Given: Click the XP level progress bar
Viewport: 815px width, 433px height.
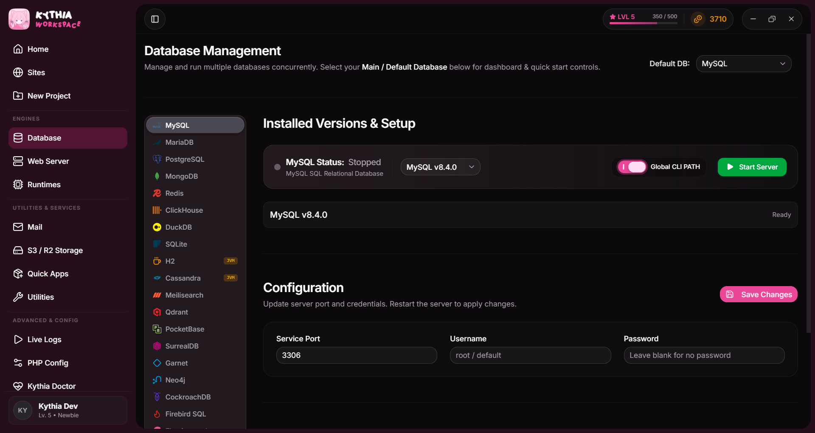Looking at the screenshot, I should point(643,23).
